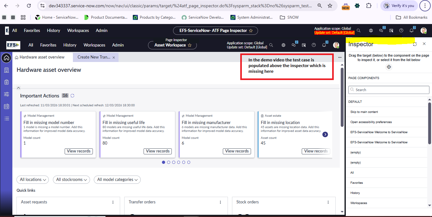Click the list icon in the left sidebar

click(x=6, y=119)
